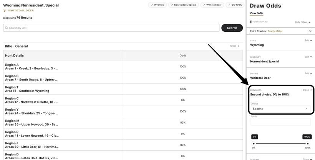Screen dimensions: 315x160
Task: Expand the Point Tracker Brady Miller dropdown
Action: pos(310,31)
